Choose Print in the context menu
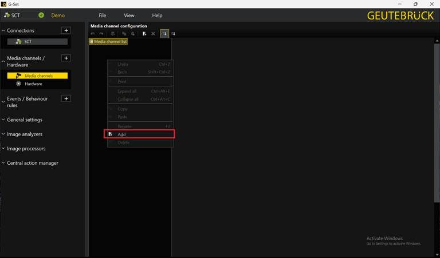 [x=140, y=81]
